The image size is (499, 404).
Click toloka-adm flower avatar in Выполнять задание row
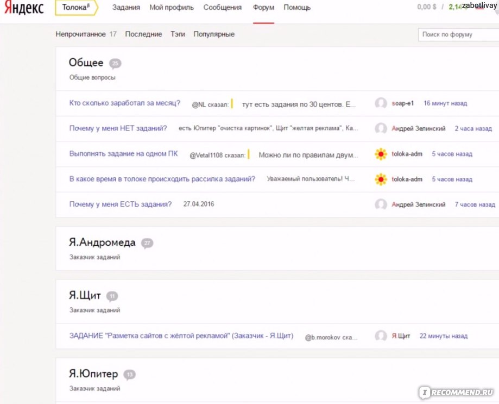click(381, 154)
